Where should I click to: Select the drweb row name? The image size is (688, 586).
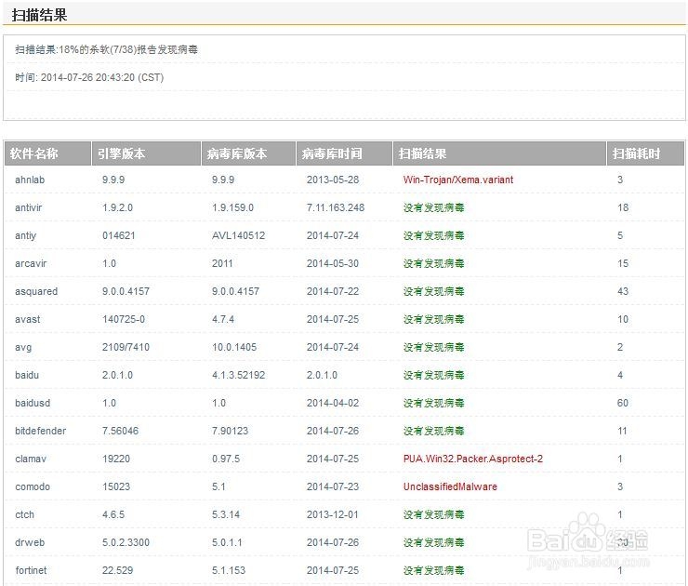point(30,542)
